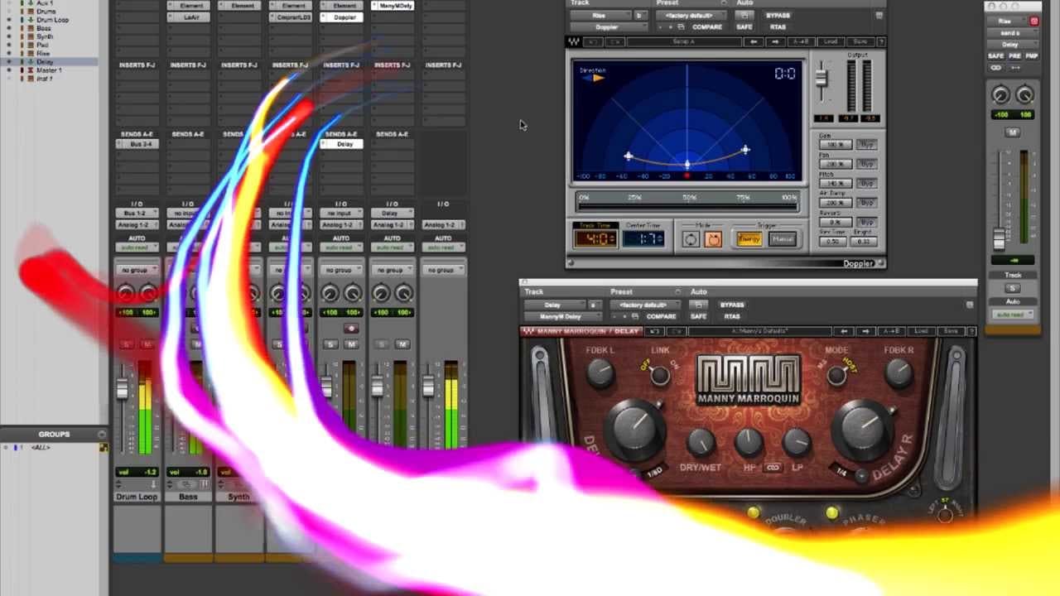Open no group dropdown on Drum Loop track
1060x596 pixels.
coord(137,270)
